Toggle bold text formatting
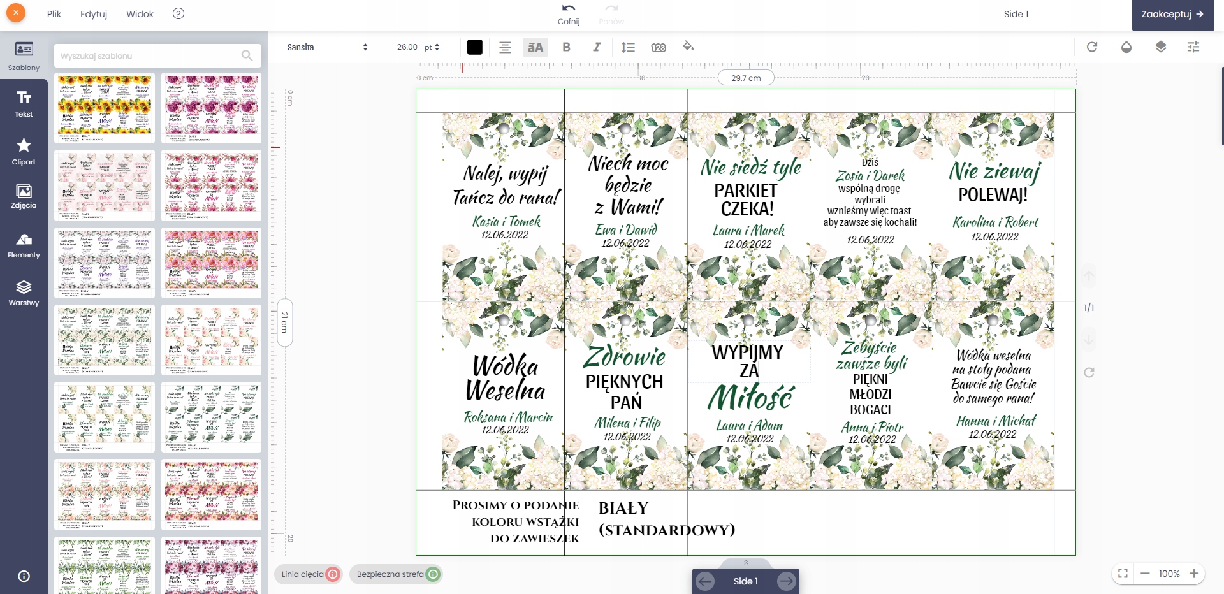The height and width of the screenshot is (594, 1224). 566,47
